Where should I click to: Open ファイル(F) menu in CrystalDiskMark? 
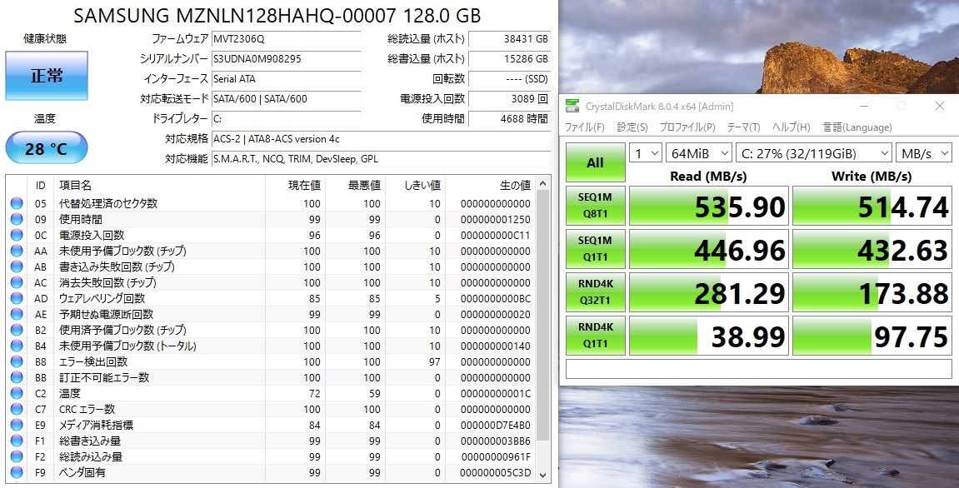(584, 127)
